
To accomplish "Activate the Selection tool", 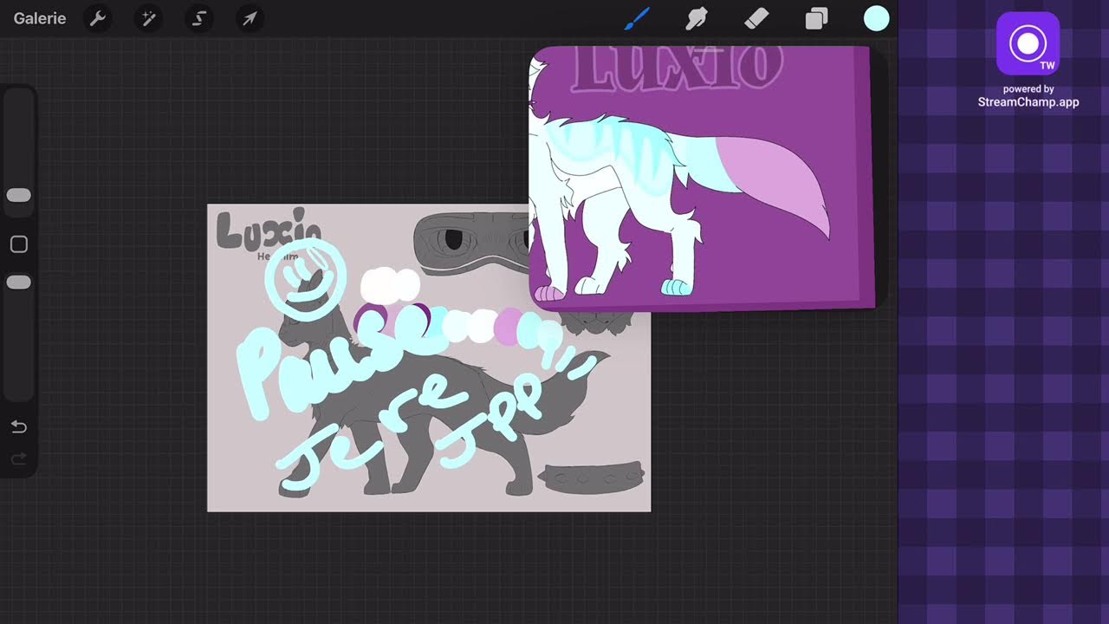I will (198, 18).
